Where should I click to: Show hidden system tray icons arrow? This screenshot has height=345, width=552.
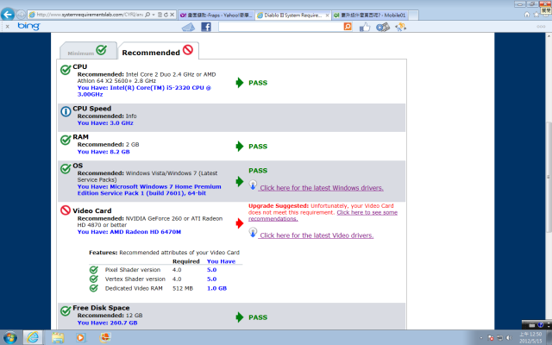[481, 338]
